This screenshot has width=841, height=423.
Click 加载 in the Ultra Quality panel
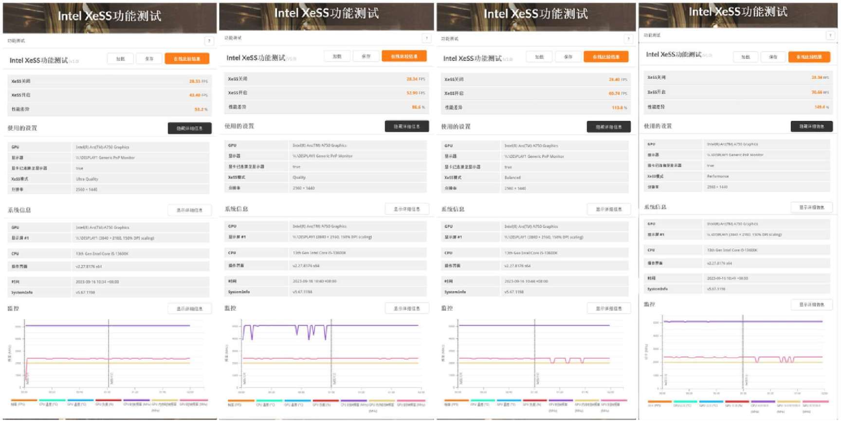(x=121, y=59)
